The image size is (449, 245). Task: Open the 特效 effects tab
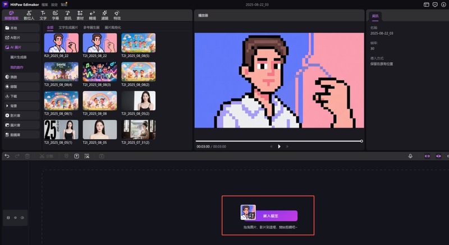117,16
